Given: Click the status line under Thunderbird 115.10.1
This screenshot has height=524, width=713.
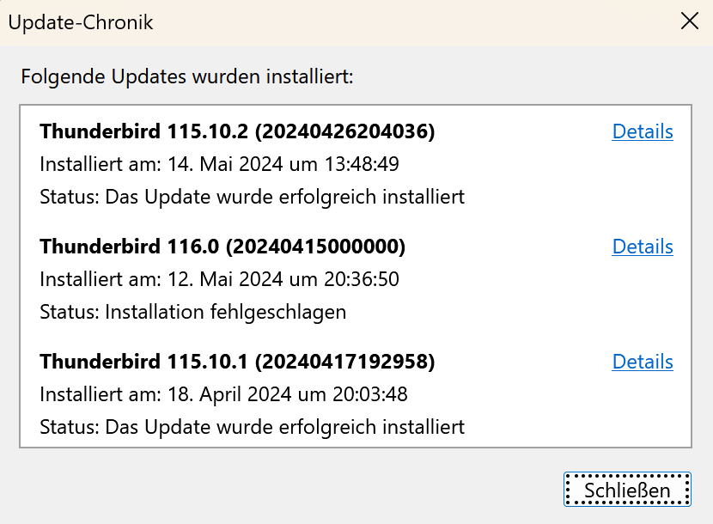Looking at the screenshot, I should pos(252,427).
